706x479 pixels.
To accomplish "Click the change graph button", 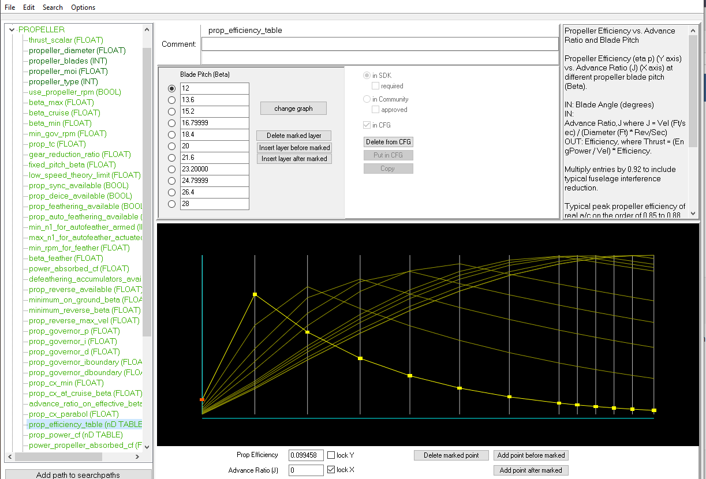I will pyautogui.click(x=293, y=108).
